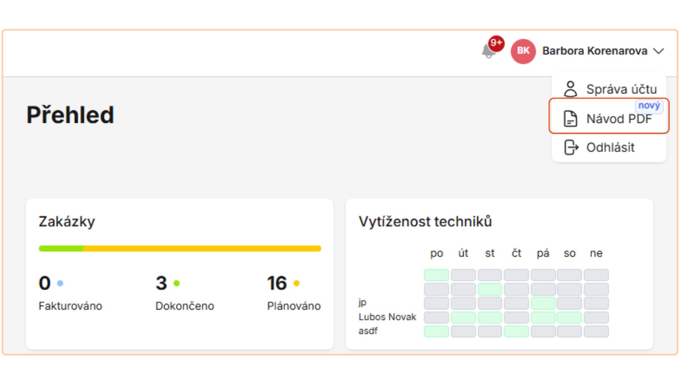Click the person icon beside Správa účtu
Viewport: 680px width, 382px height.
(570, 89)
